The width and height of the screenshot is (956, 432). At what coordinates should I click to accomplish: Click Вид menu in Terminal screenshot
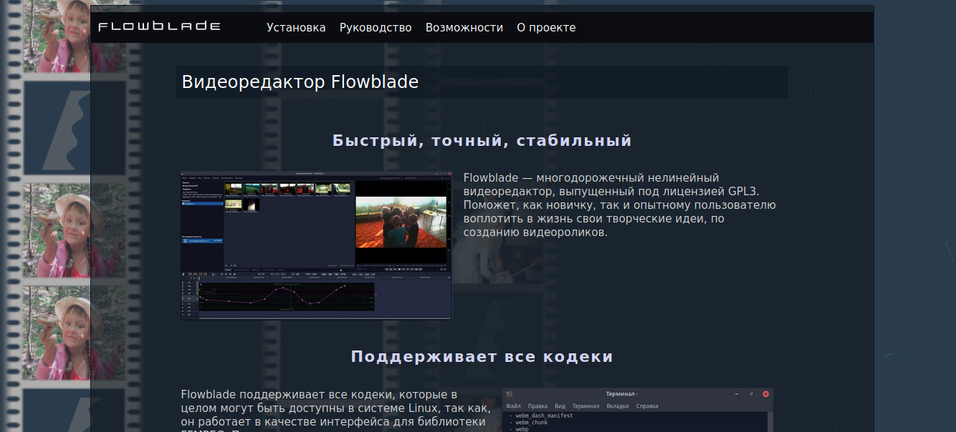[x=560, y=406]
